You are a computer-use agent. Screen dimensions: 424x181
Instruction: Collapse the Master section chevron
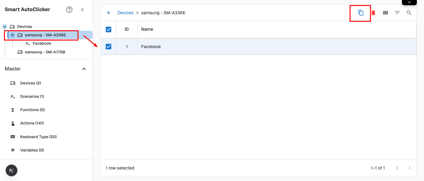tap(84, 69)
